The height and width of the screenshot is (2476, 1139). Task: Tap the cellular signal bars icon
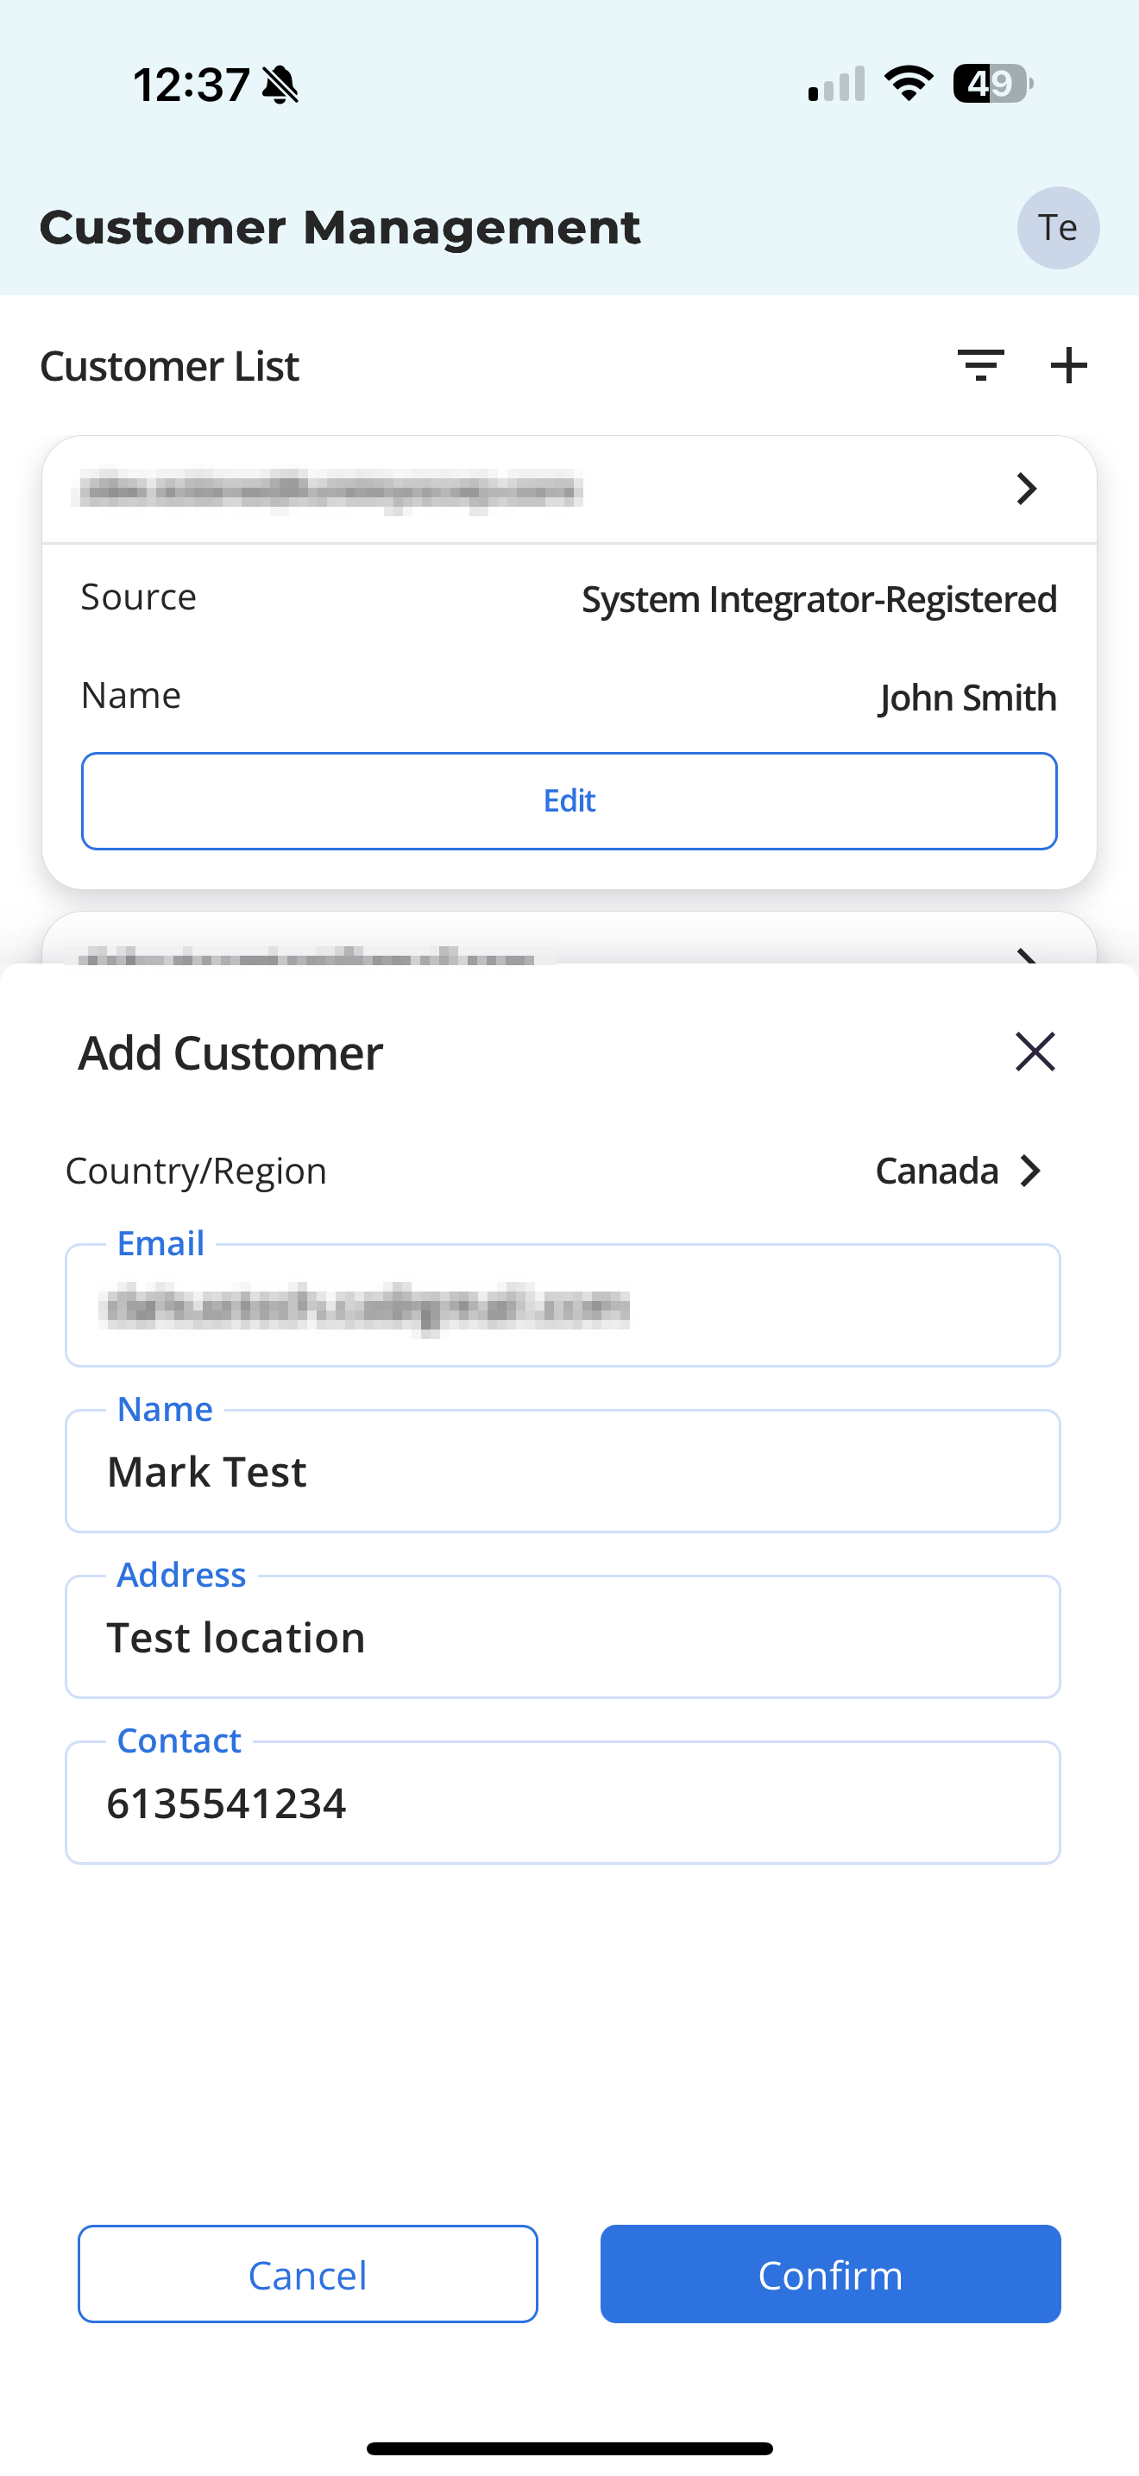(836, 84)
